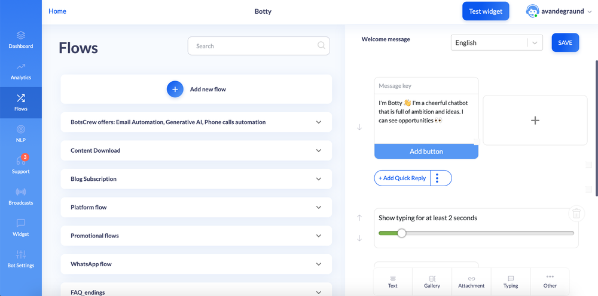The image size is (598, 296).
Task: Click the Flows page heading
Action: (x=78, y=48)
